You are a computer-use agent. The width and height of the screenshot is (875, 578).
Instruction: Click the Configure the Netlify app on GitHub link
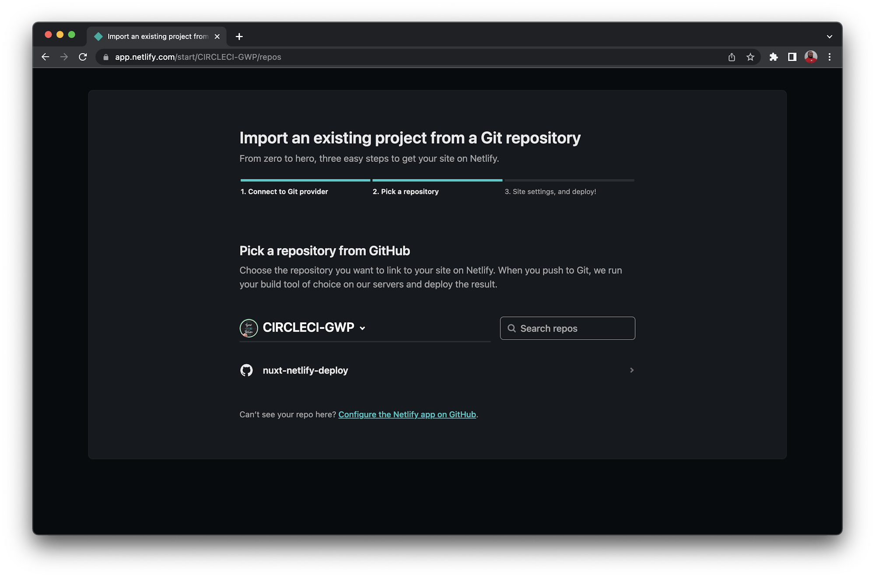coord(407,414)
